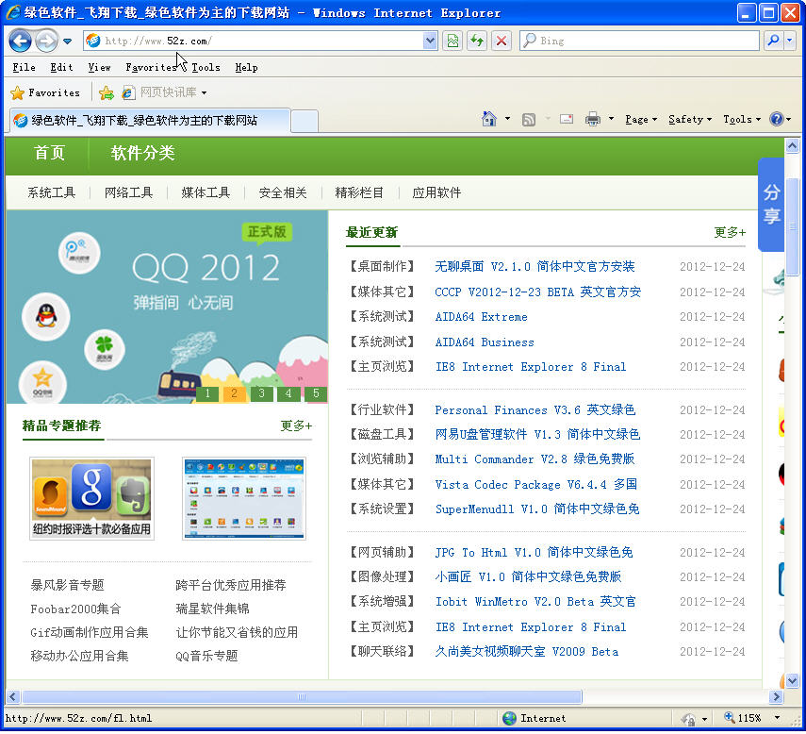
Task: Click the RSS Feeds icon
Action: (529, 119)
